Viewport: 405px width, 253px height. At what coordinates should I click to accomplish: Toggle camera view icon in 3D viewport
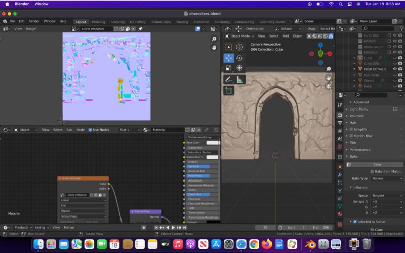tap(328, 86)
